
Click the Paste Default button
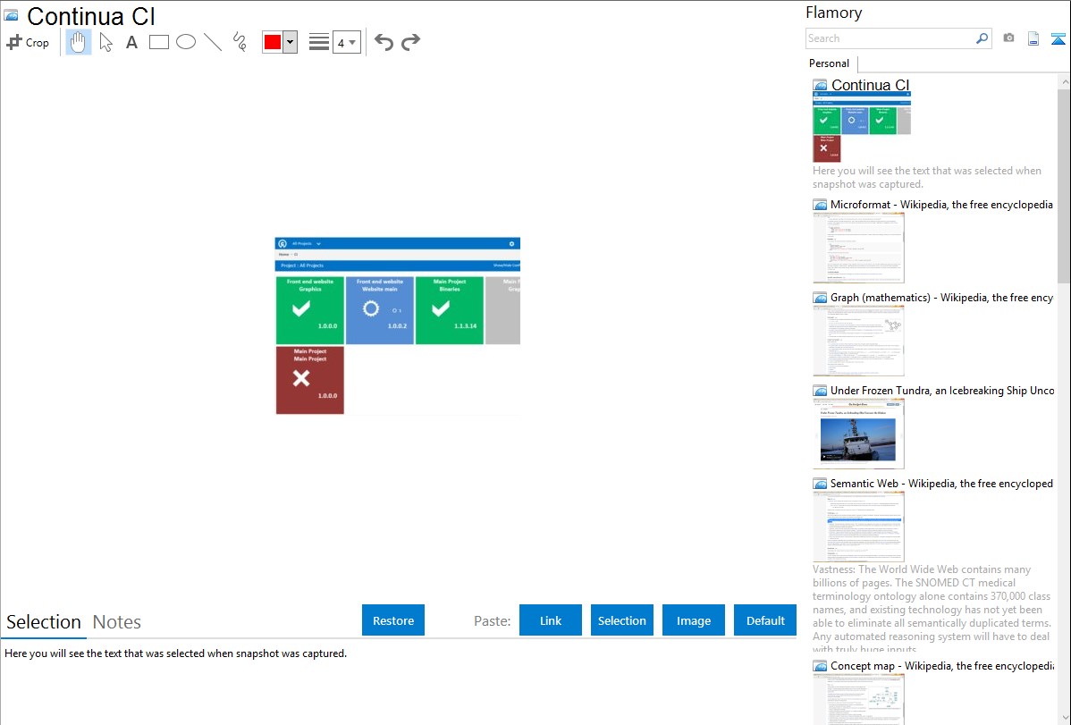pyautogui.click(x=765, y=620)
